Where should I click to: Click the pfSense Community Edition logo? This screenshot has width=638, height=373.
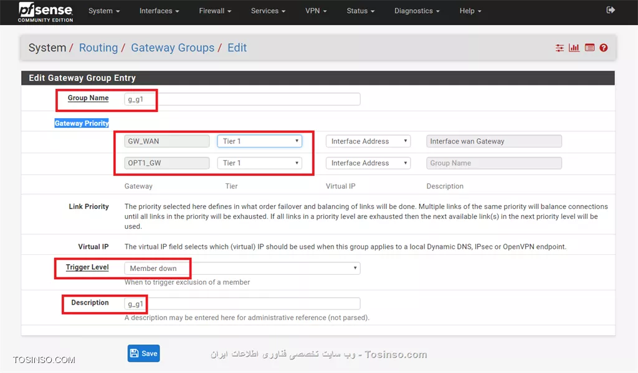(45, 12)
